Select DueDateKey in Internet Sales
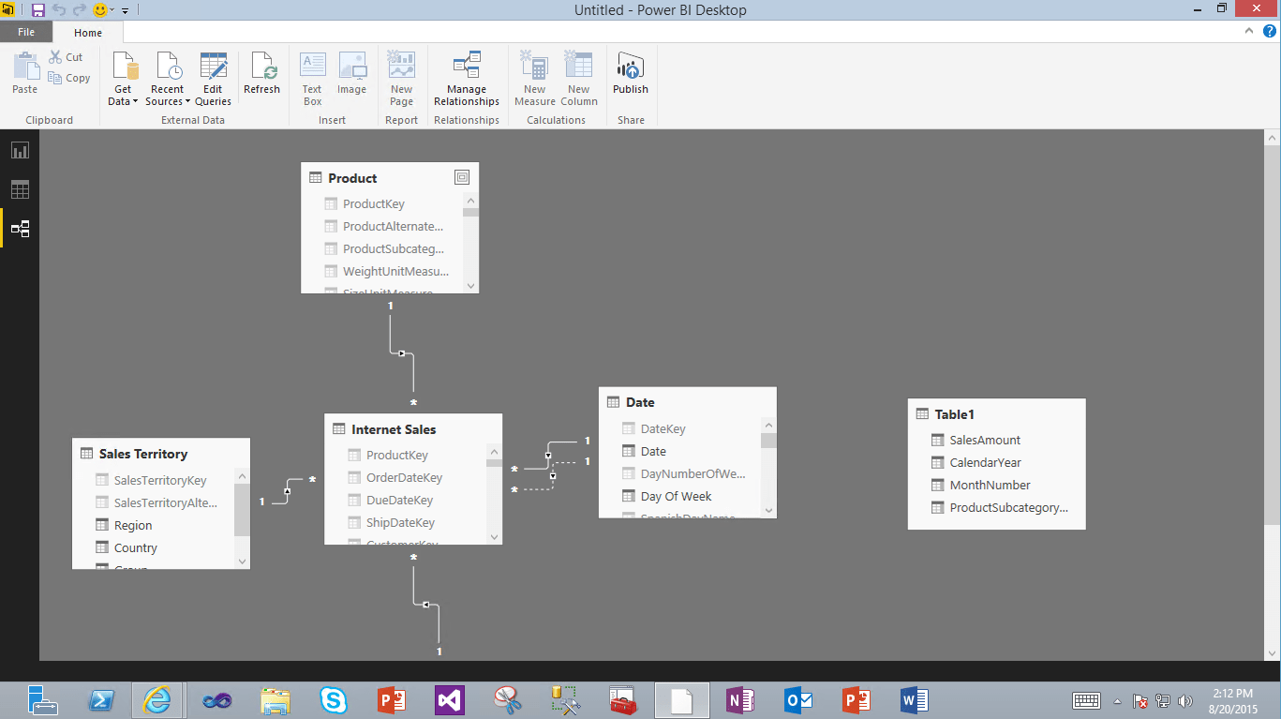 coord(399,500)
